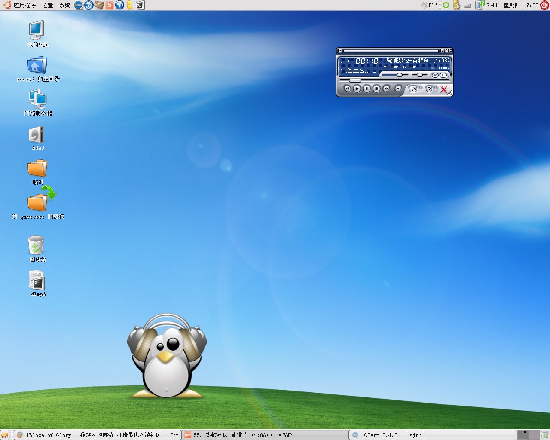Viewport: 550px width, 440px height.
Task: Select gongyi 的主目录 home folder icon
Action: (38, 69)
